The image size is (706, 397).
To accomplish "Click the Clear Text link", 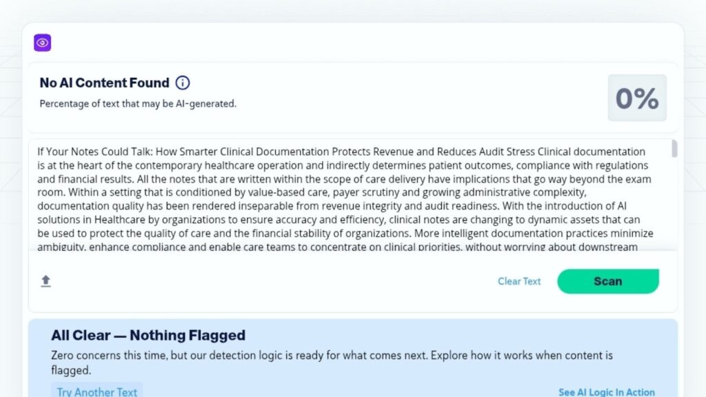I will 519,281.
